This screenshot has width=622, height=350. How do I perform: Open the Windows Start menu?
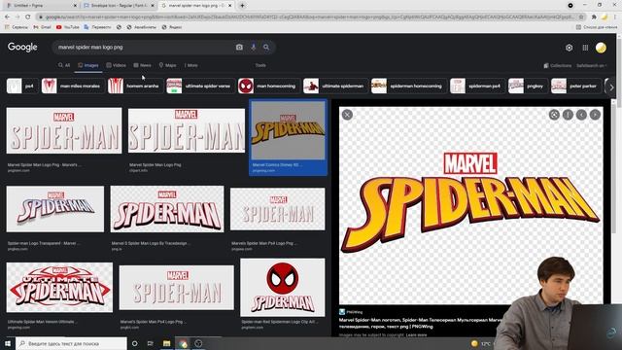point(8,343)
